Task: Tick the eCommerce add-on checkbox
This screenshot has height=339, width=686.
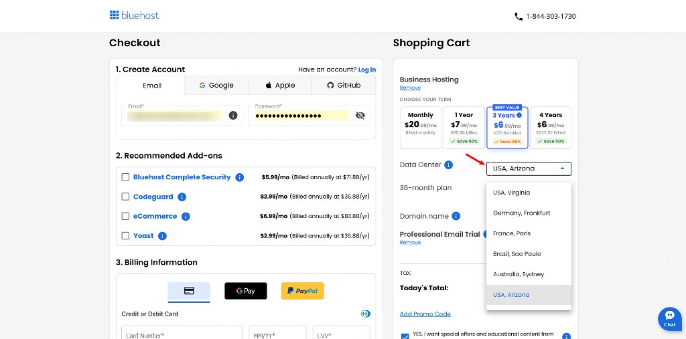Action: 125,216
